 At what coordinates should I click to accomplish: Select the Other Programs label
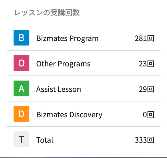pos(63,64)
